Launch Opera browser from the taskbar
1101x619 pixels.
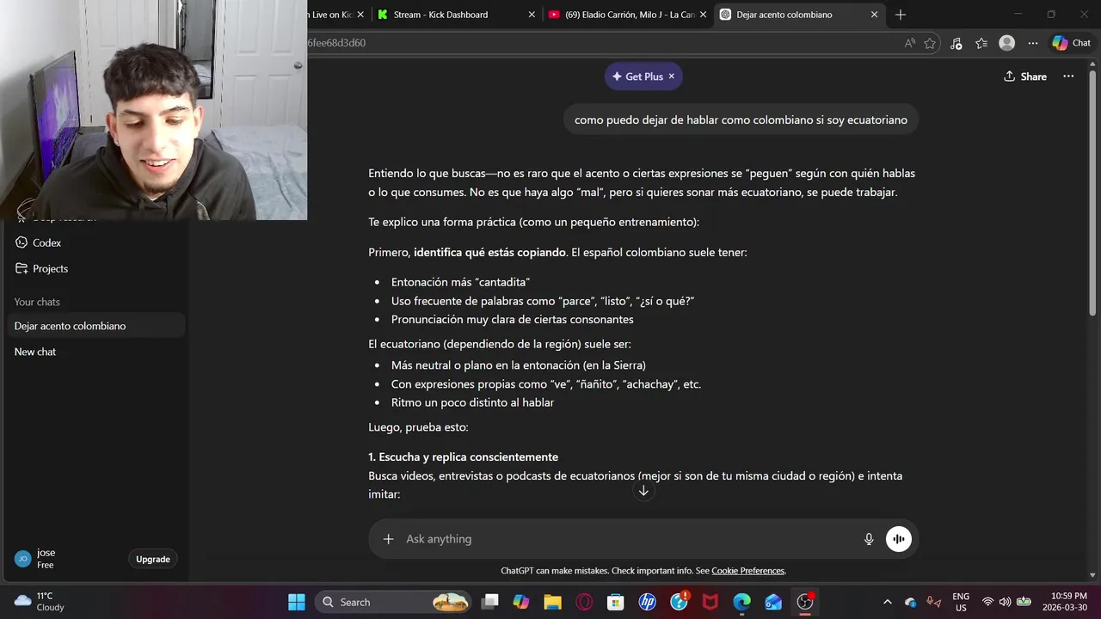(x=584, y=602)
